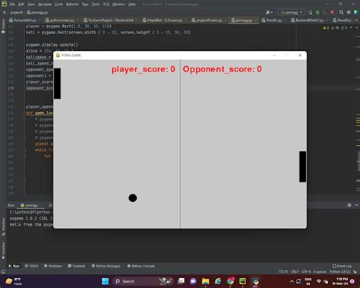This screenshot has height=288, width=360.
Task: Open the Run menu in menu bar
Action: (x=85, y=5)
